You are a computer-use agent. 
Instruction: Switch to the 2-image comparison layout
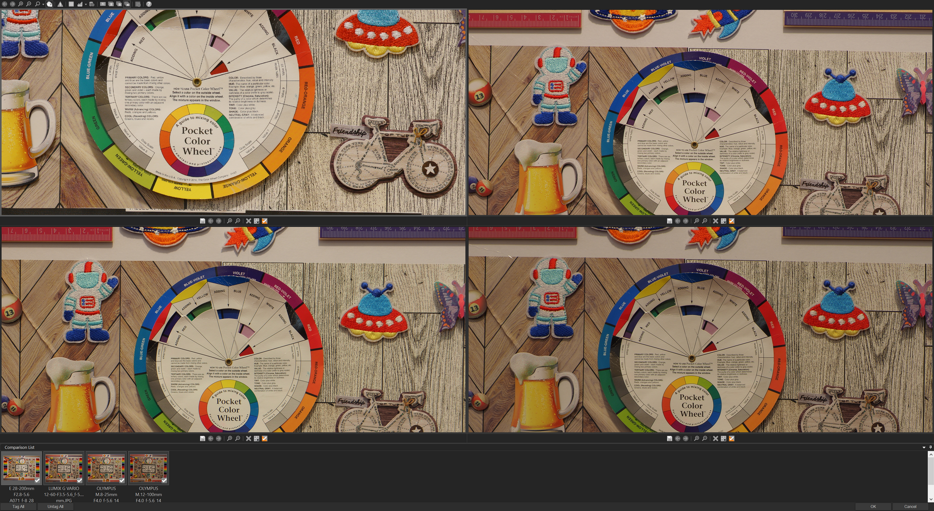coord(111,4)
